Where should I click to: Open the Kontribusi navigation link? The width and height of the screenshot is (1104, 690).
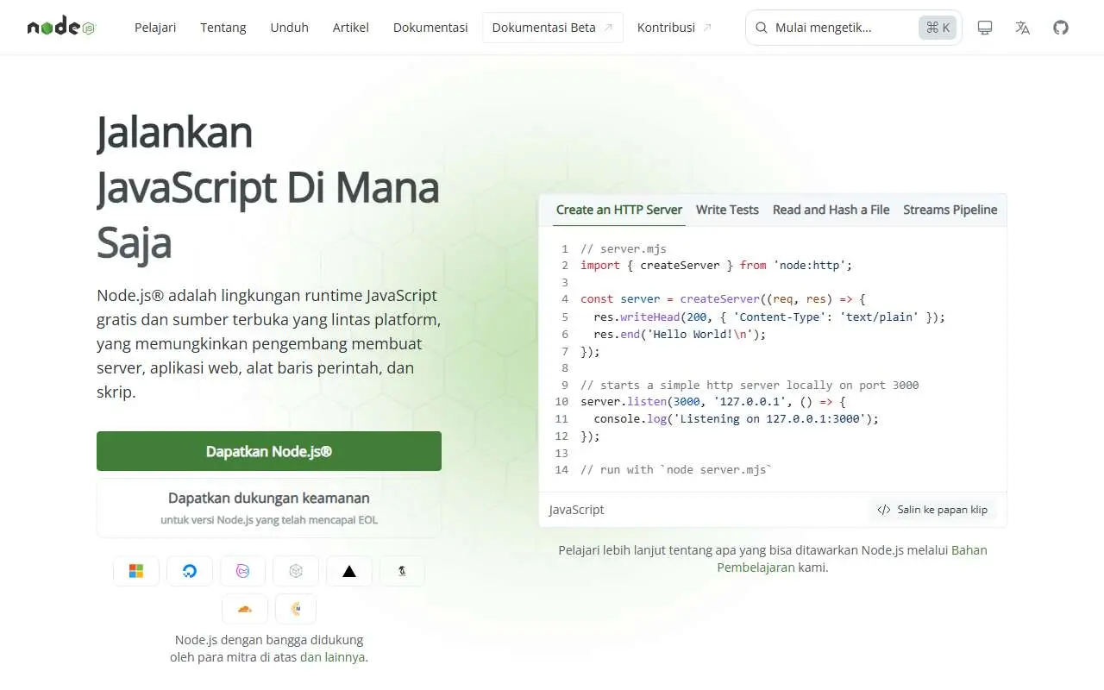pyautogui.click(x=675, y=28)
